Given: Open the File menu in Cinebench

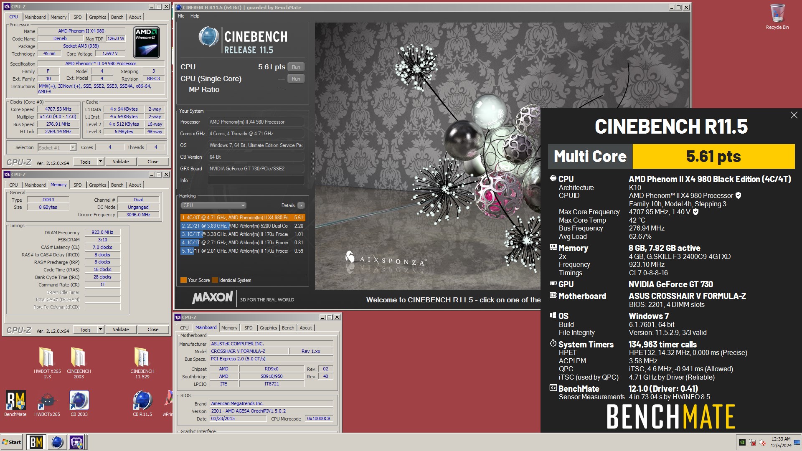Looking at the screenshot, I should [181, 16].
